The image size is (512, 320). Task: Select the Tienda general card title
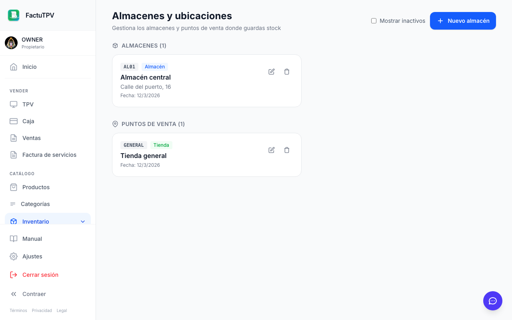coord(144,156)
